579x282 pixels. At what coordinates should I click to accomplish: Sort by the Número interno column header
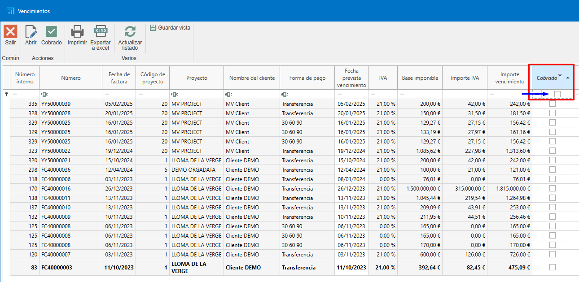(25, 78)
